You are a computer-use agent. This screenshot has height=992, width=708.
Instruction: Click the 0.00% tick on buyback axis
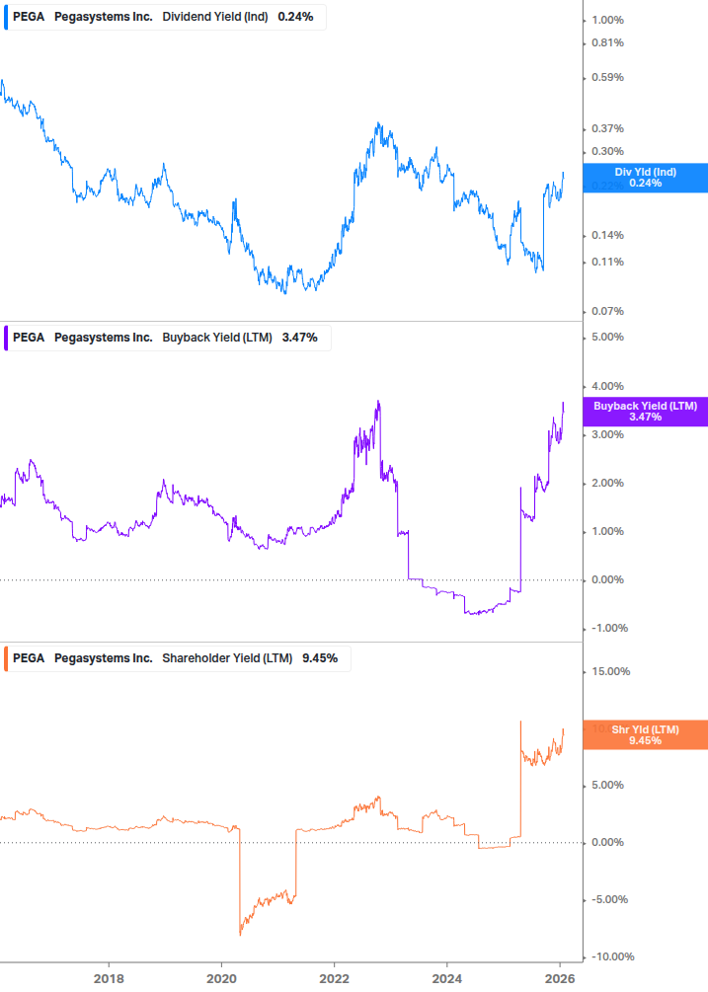(607, 580)
